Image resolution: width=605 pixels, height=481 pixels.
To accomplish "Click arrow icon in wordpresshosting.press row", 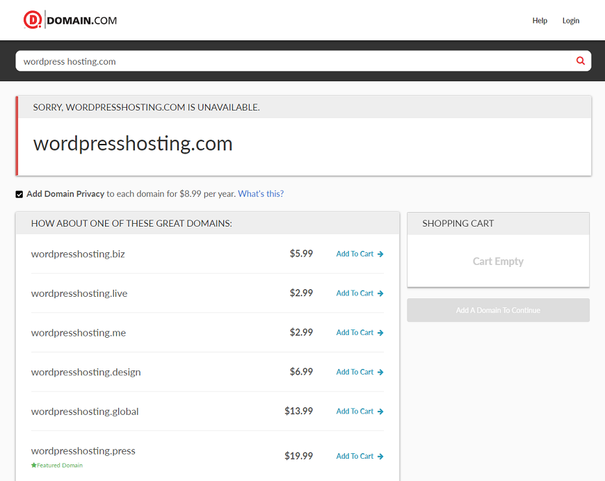I will click(380, 456).
